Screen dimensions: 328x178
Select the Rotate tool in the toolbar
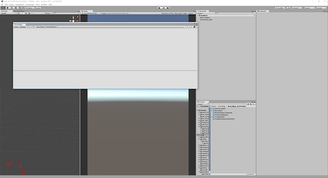click(11, 8)
